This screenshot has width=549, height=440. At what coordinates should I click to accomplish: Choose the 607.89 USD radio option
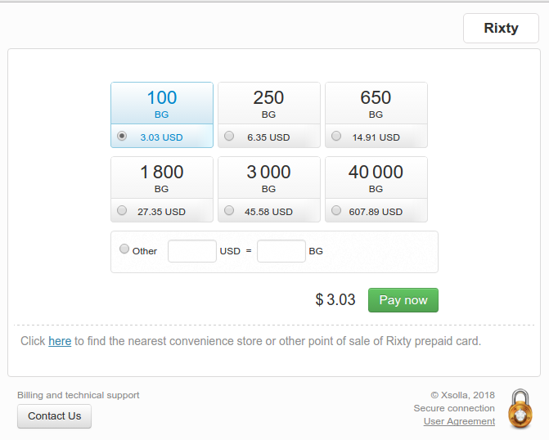click(x=336, y=210)
